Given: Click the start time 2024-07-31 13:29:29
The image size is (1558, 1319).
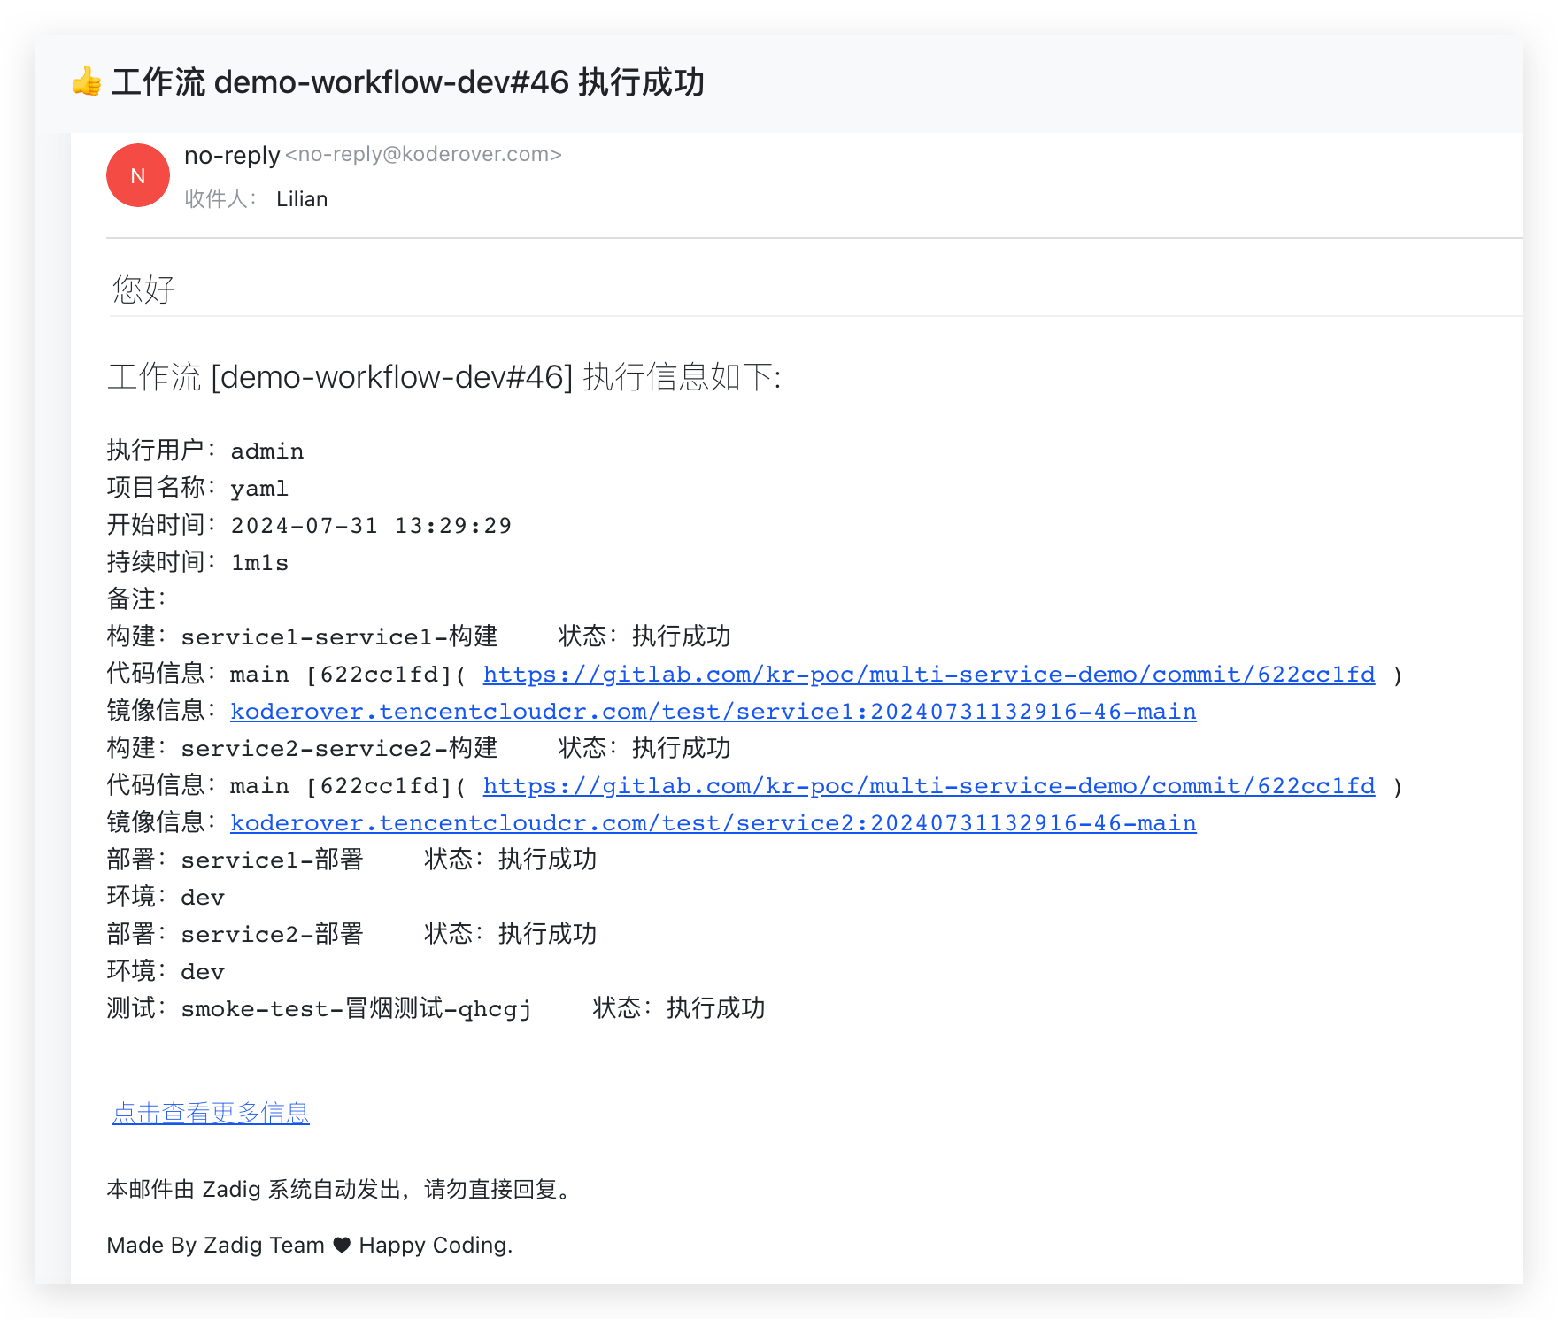Looking at the screenshot, I should coord(370,525).
